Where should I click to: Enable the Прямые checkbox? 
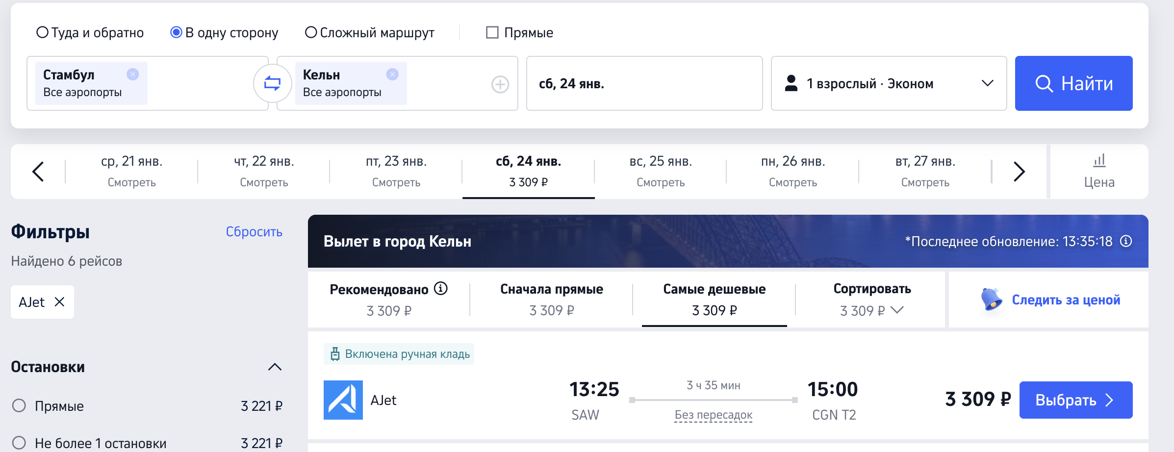(492, 32)
